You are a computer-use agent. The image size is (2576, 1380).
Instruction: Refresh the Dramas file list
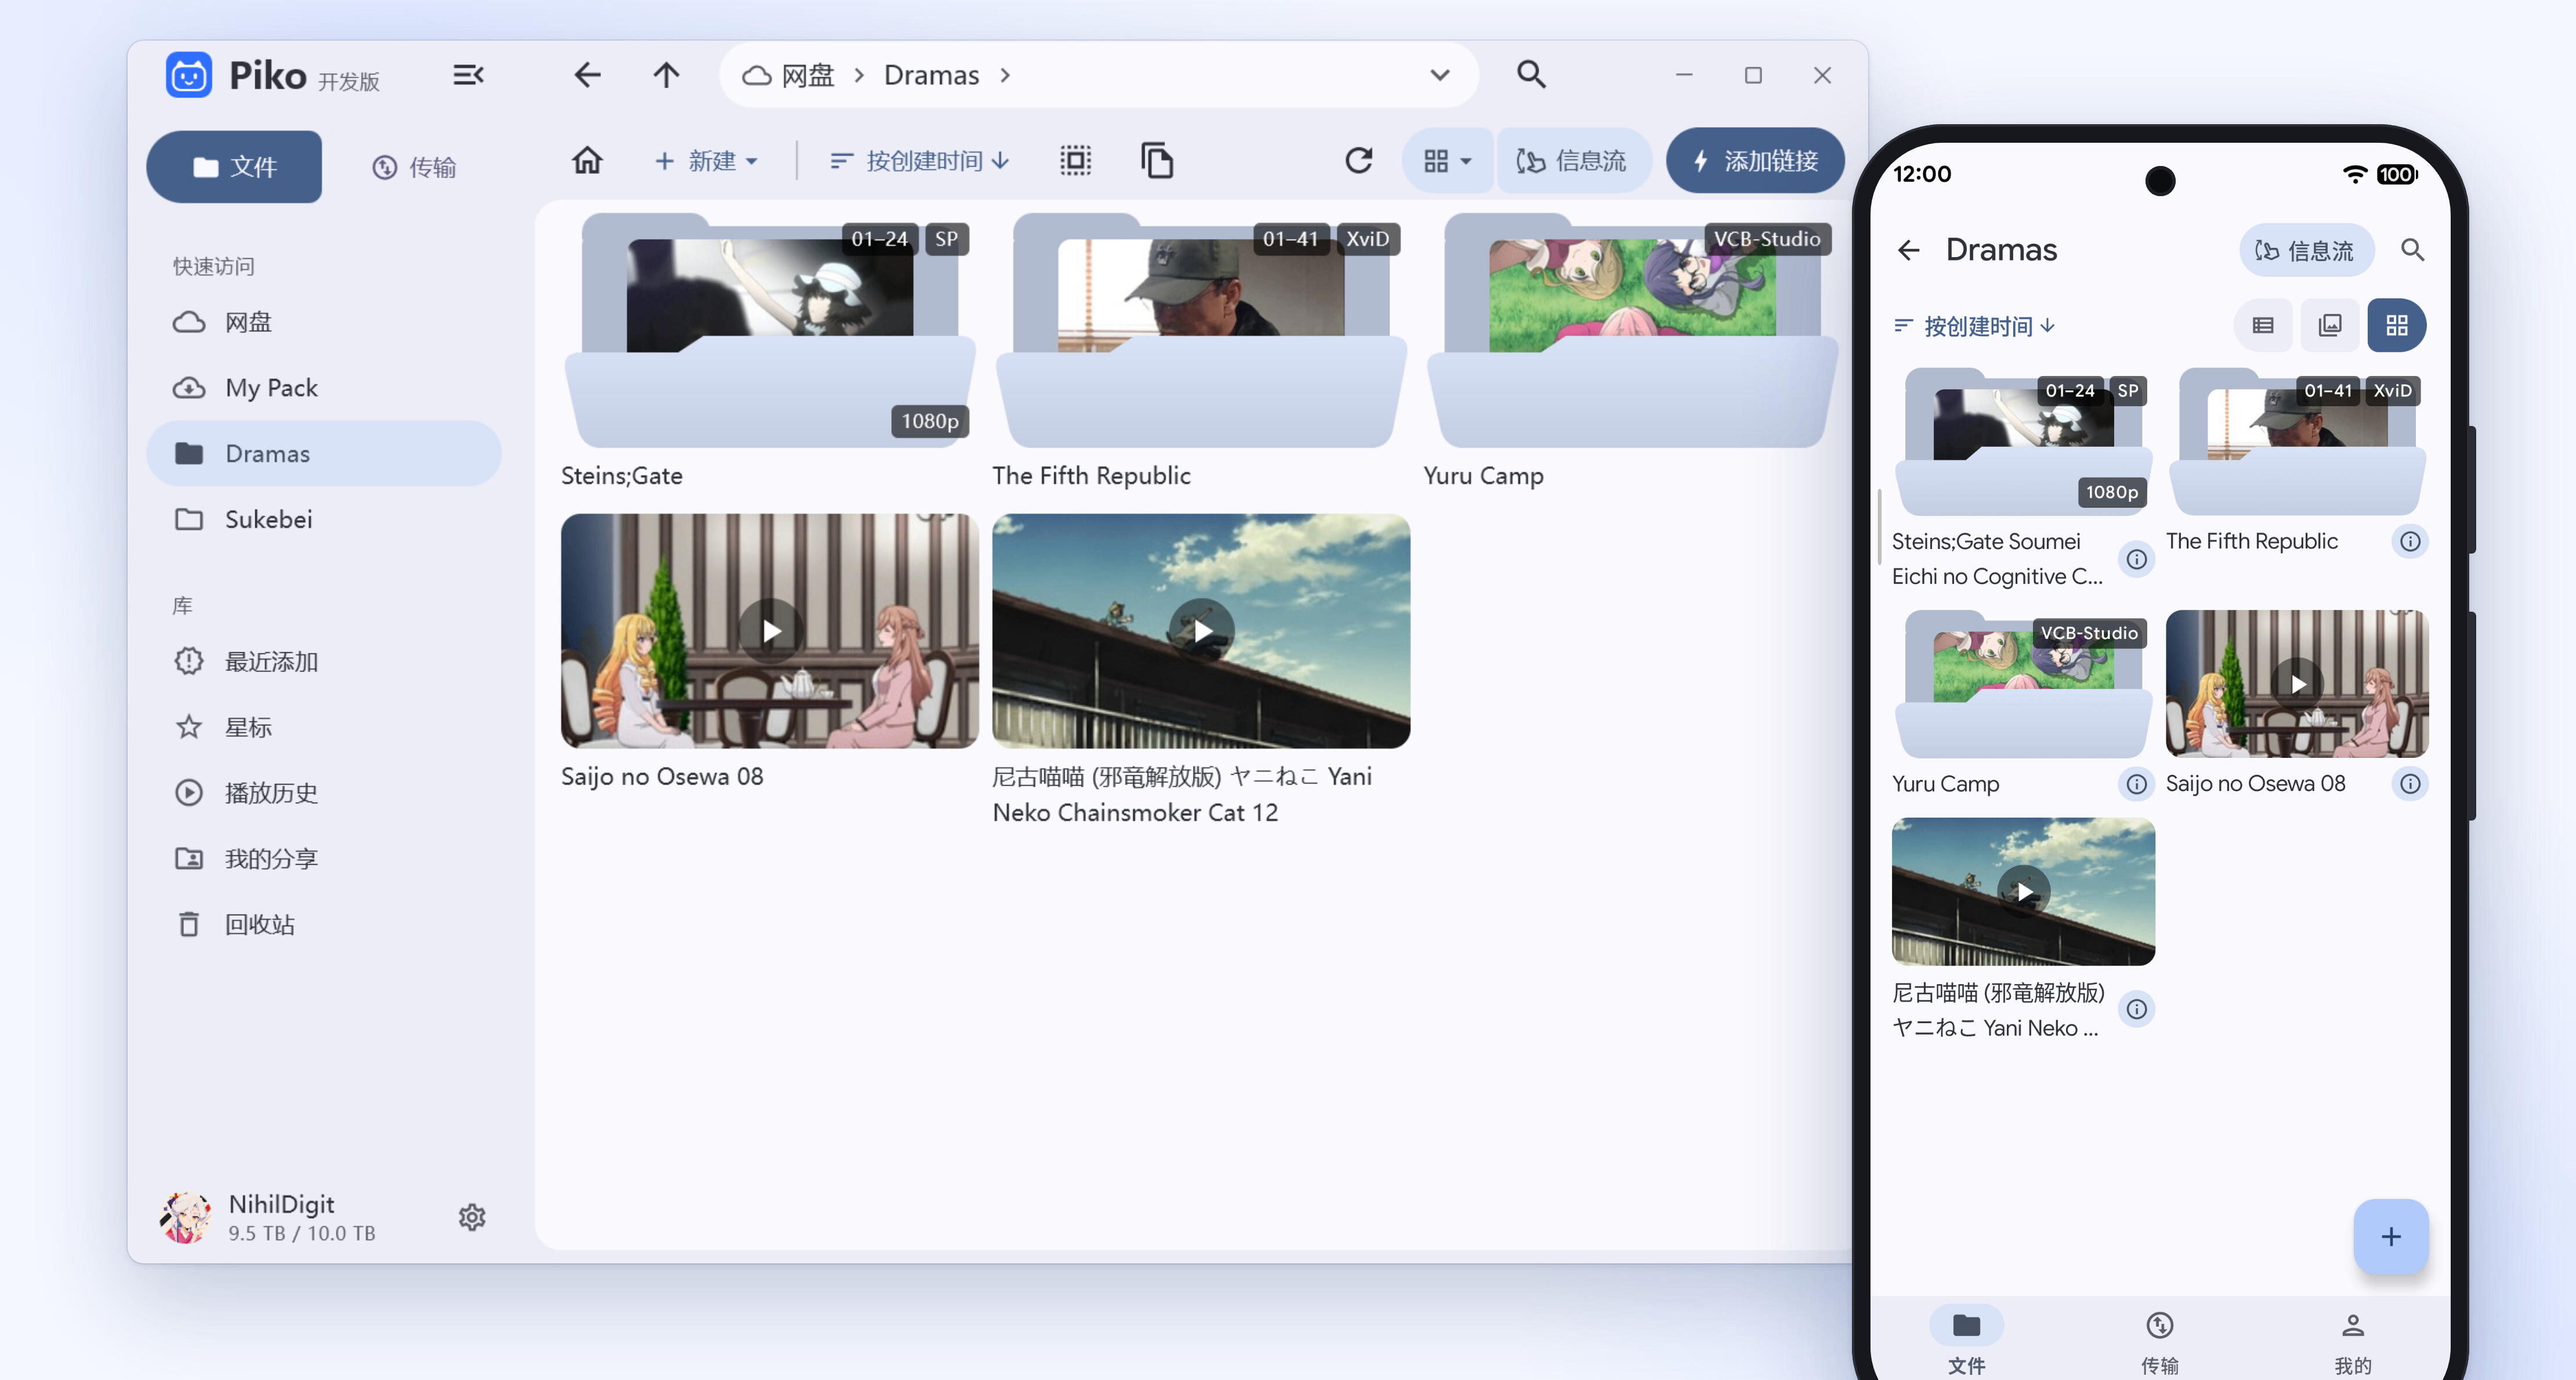click(x=1358, y=160)
